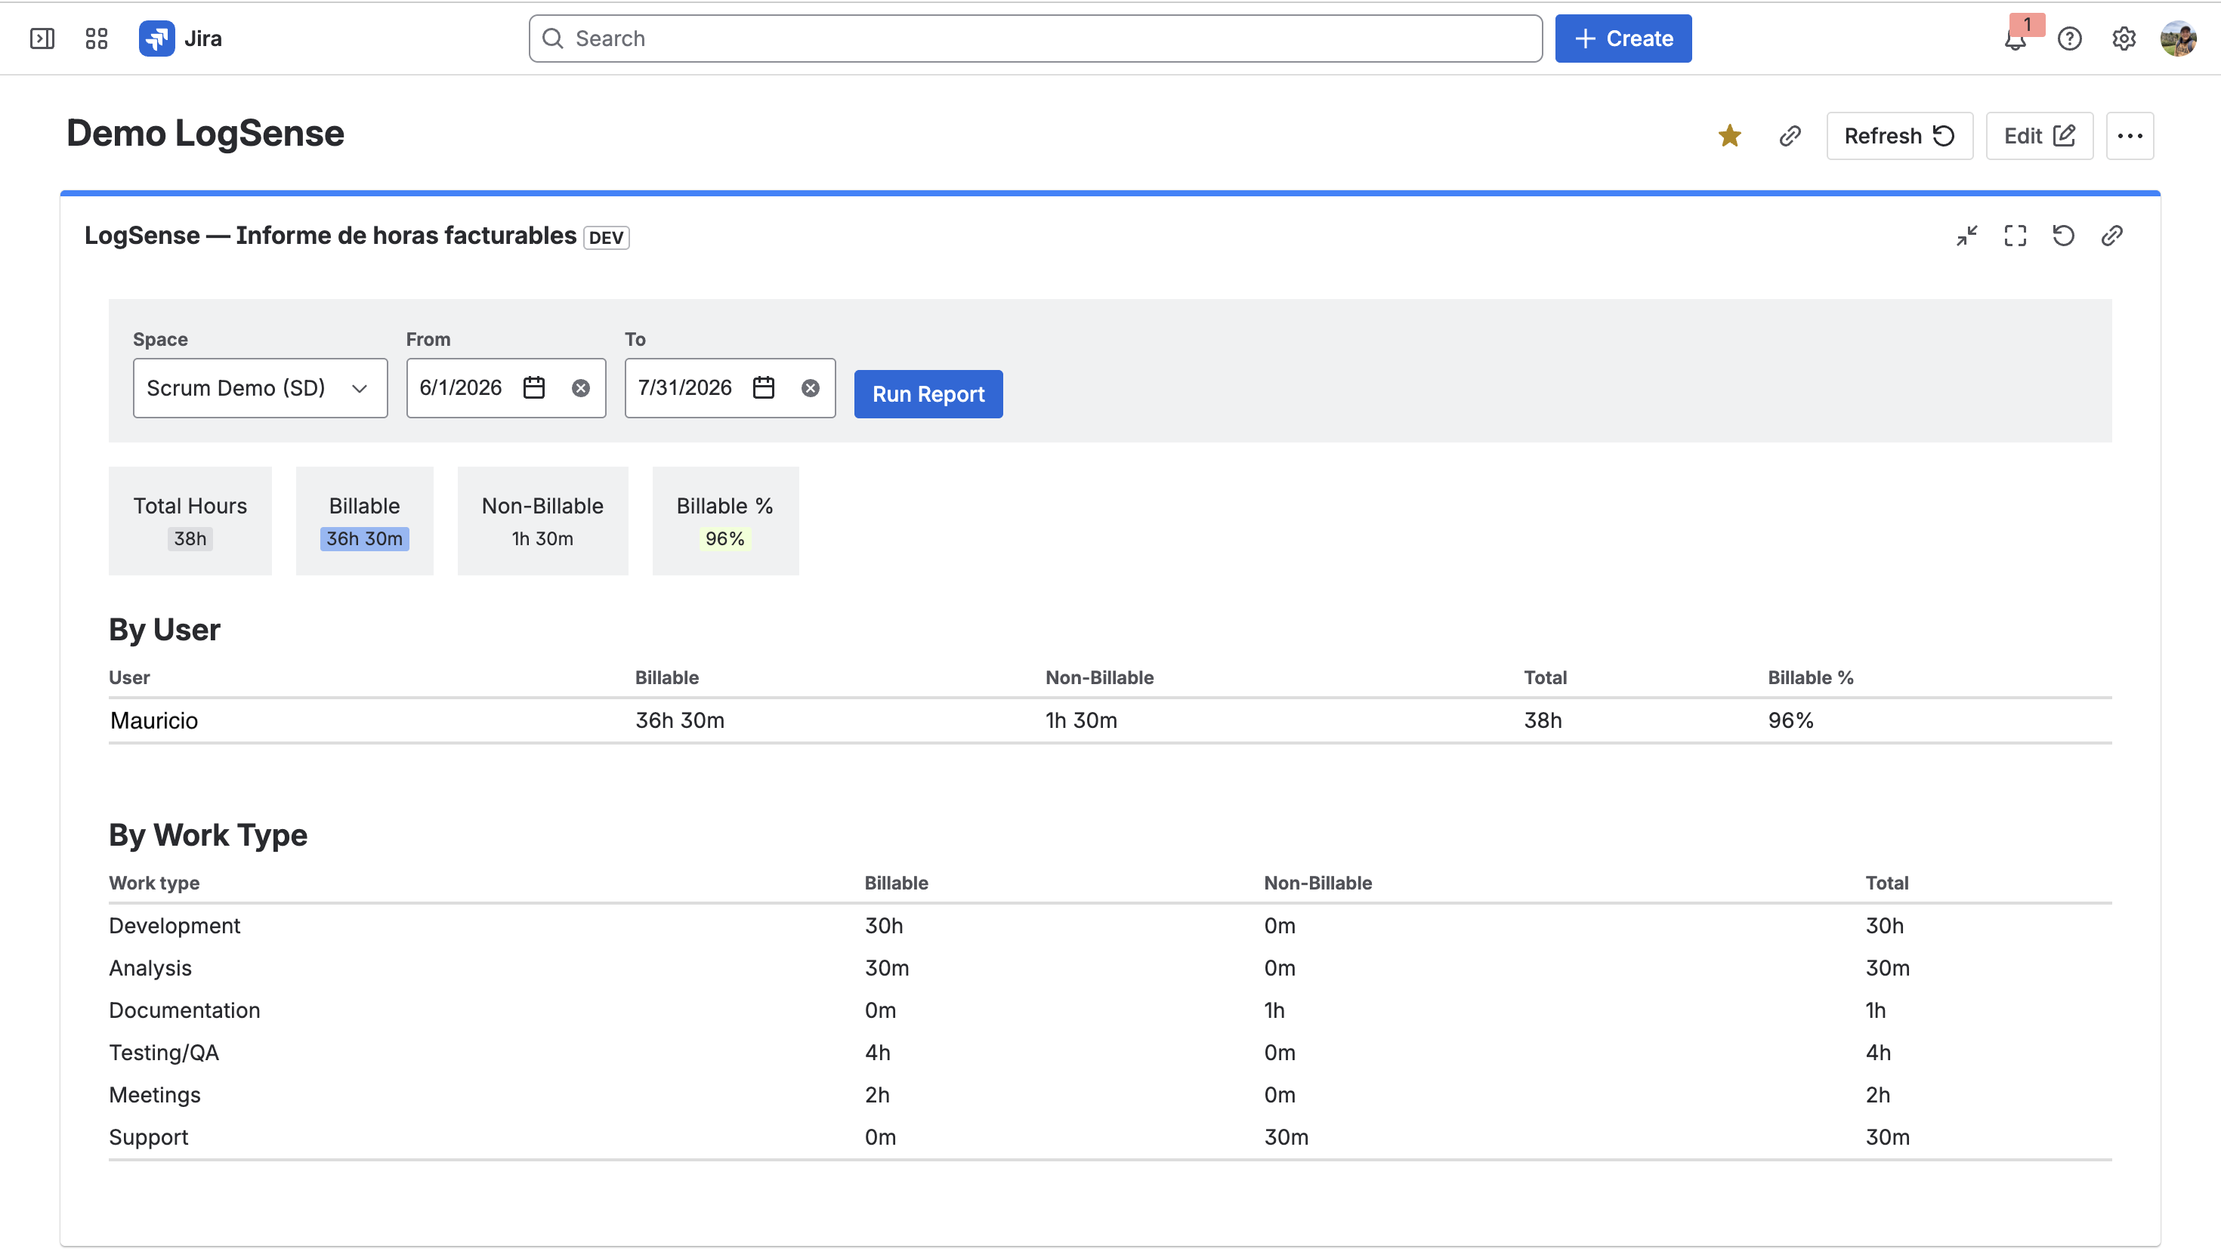The image size is (2221, 1258).
Task: Click the Non-Billable 1h 30m card
Action: click(542, 521)
